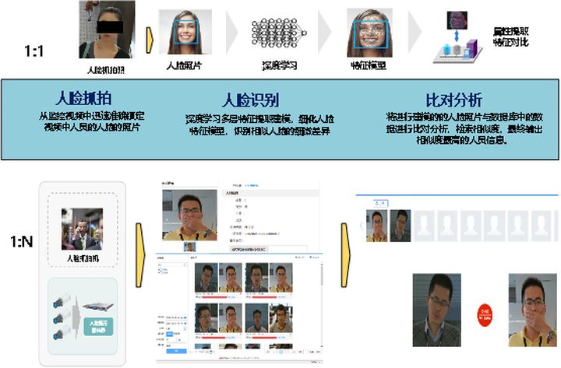Image resolution: width=561 pixels, height=368 pixels.
Task: Open first face in results strip
Action: pyautogui.click(x=377, y=226)
